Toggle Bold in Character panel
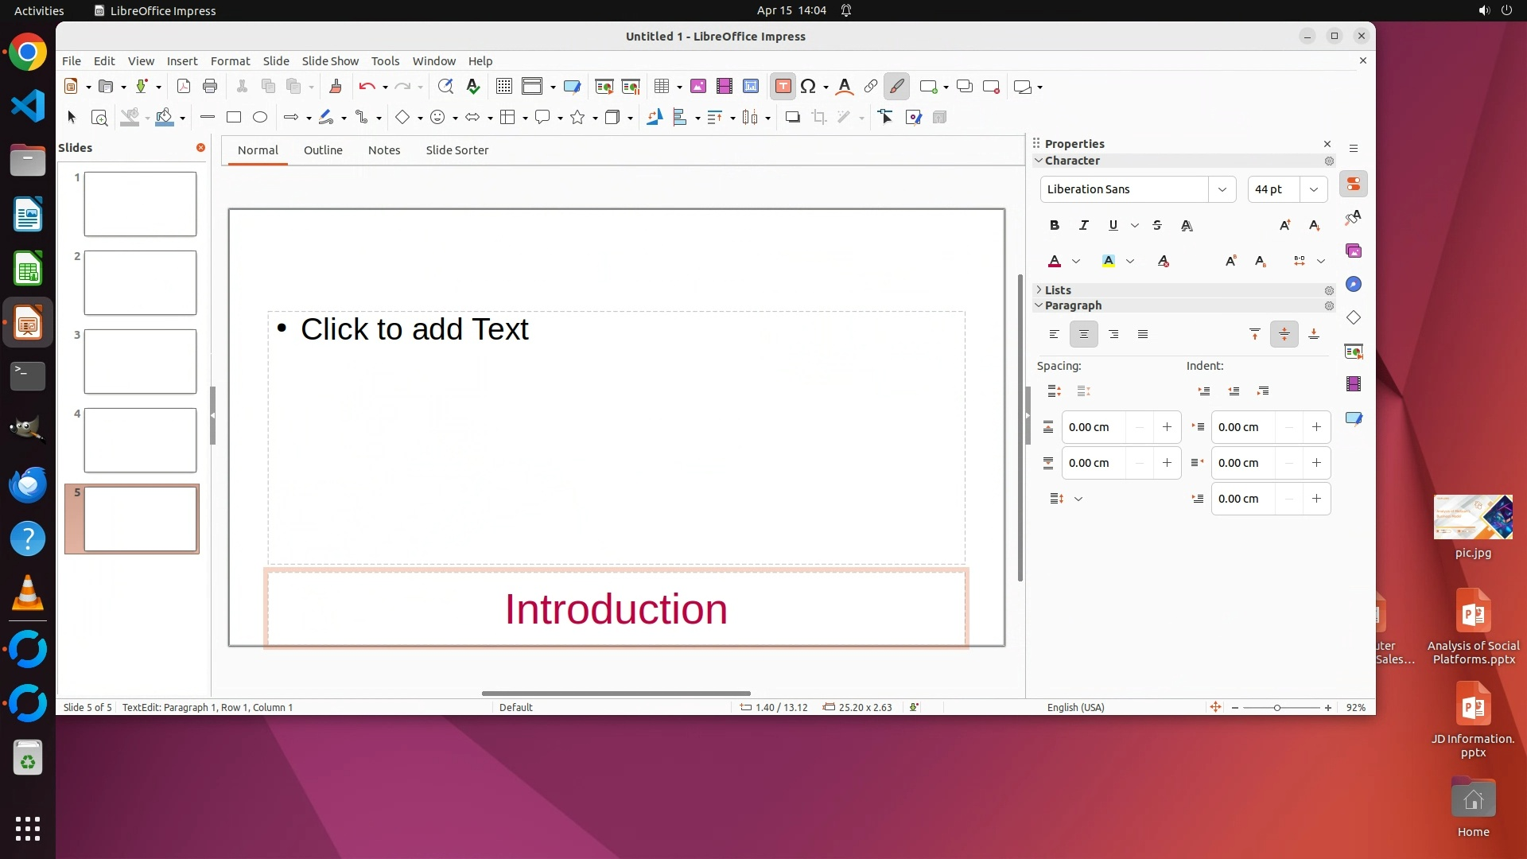The image size is (1527, 859). 1055,226
